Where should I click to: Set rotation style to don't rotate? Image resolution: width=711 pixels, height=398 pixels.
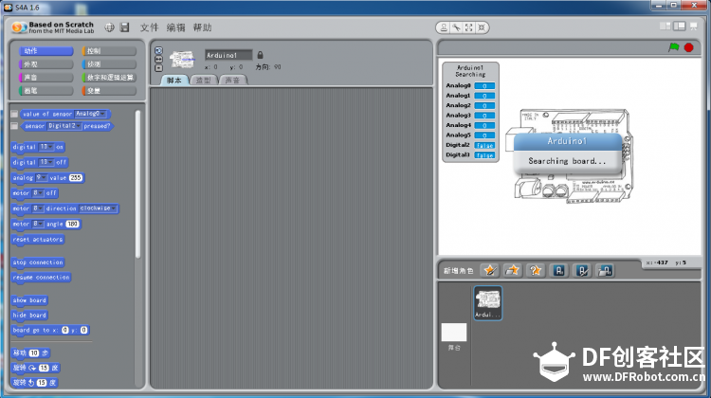coord(158,68)
